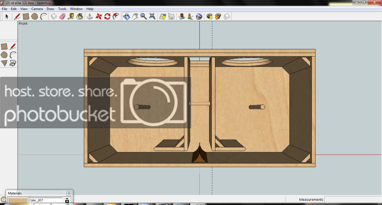
Task: Activate the Push/Pull tool
Action: tap(90, 16)
